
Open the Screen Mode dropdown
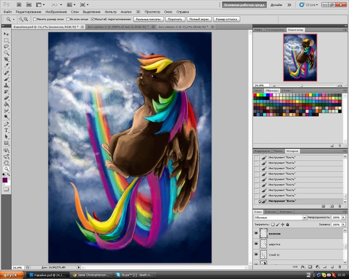pyautogui.click(x=84, y=5)
